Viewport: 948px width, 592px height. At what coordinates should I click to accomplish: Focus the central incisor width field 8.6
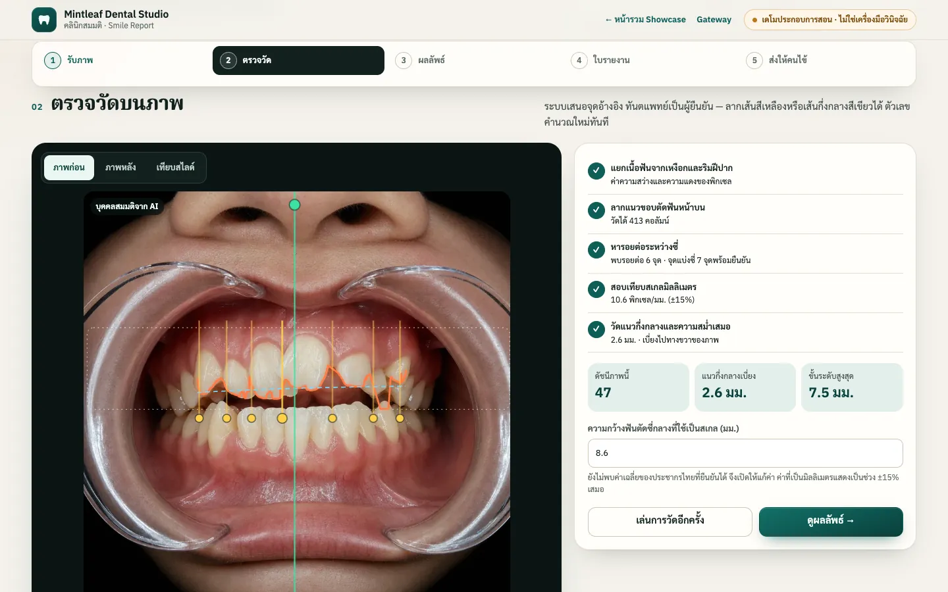[745, 453]
